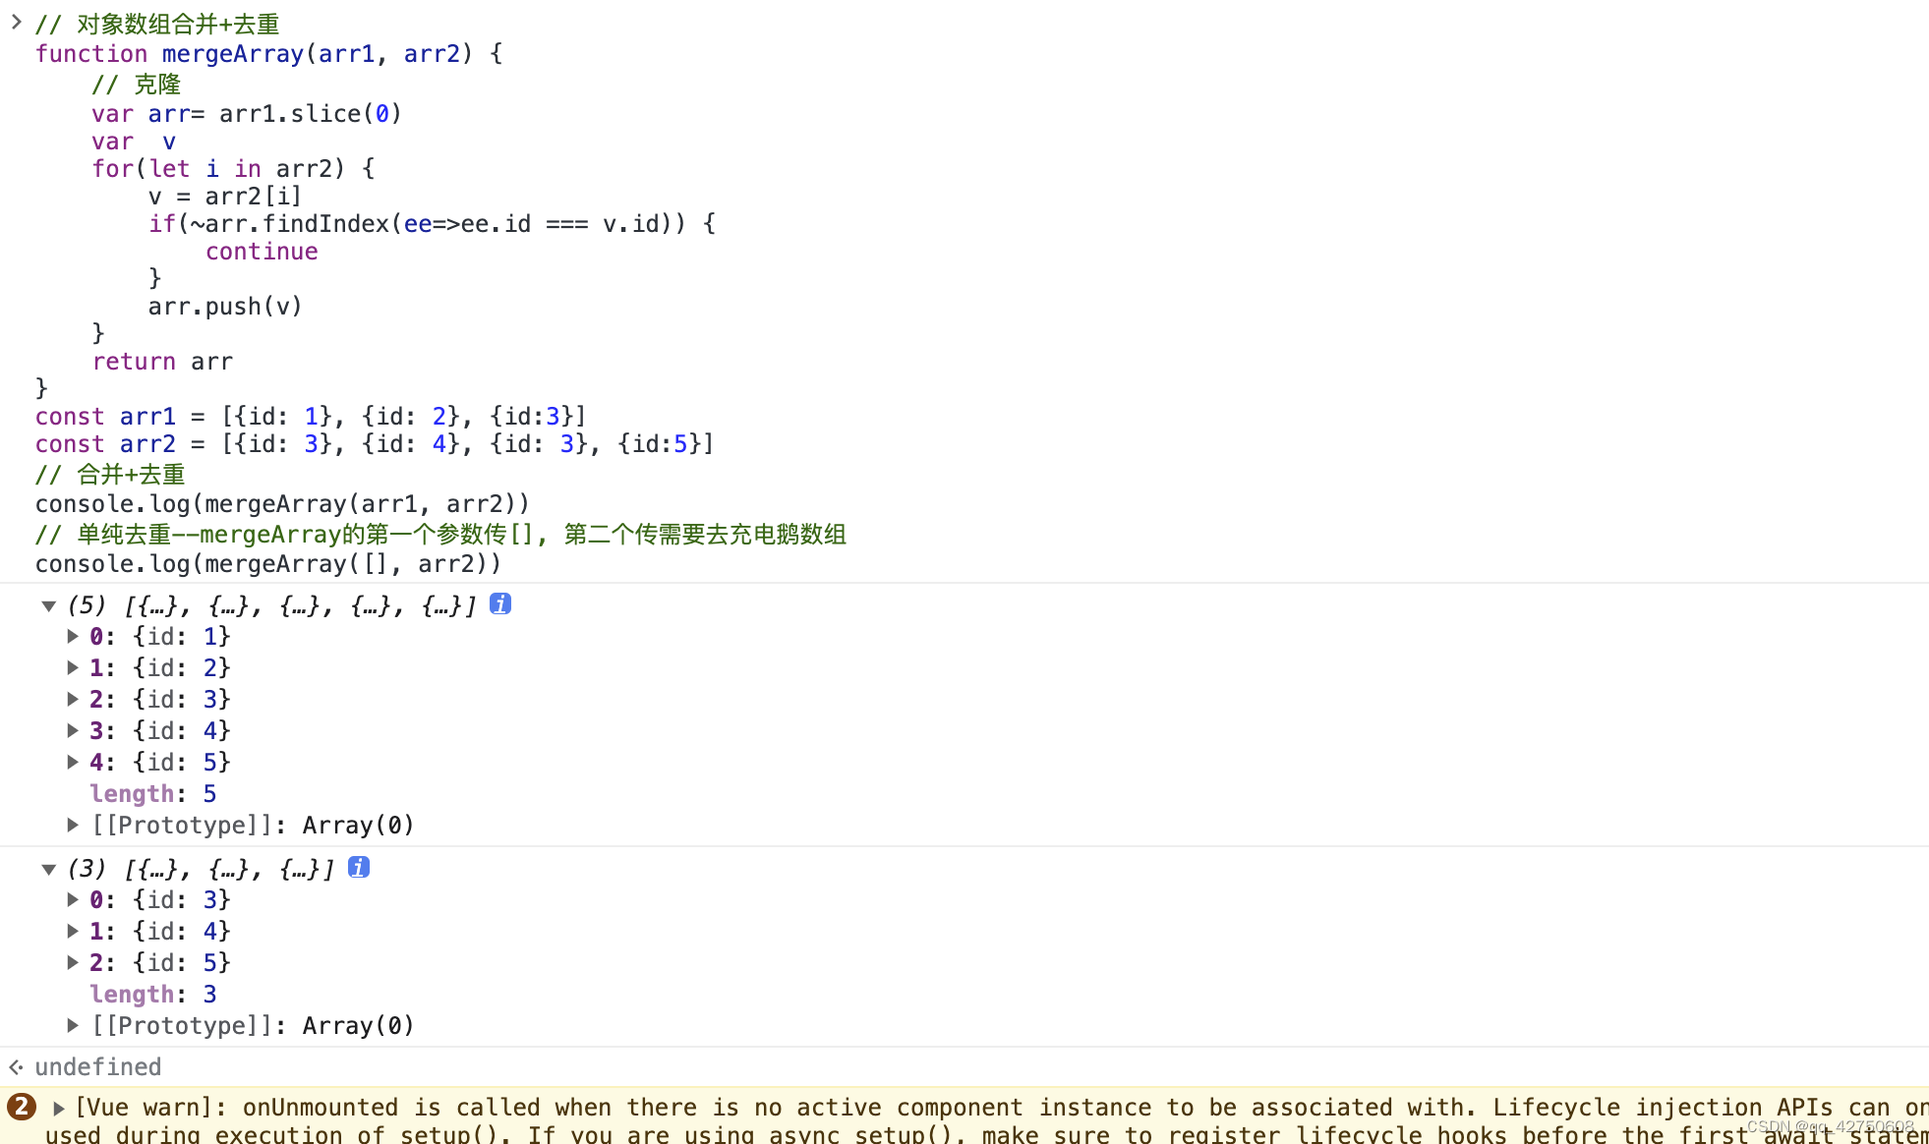Expand the Vue warn message
Image resolution: width=1929 pixels, height=1144 pixels.
pos(59,1109)
